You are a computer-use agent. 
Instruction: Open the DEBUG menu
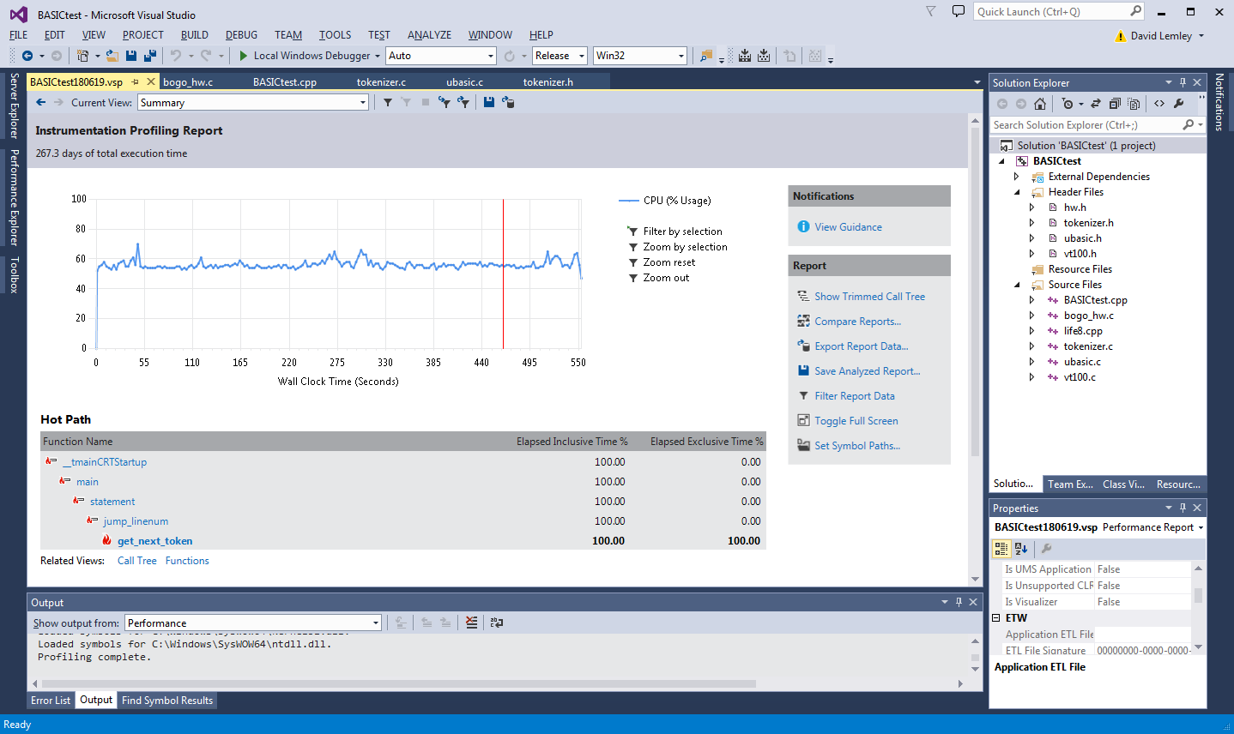tap(241, 35)
